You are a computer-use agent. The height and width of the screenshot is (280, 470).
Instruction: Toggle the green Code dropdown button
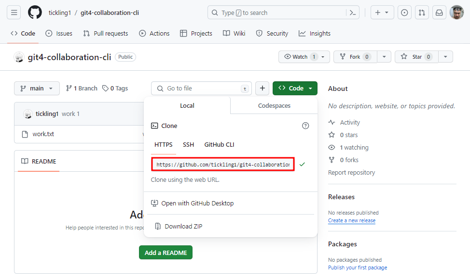(x=295, y=89)
